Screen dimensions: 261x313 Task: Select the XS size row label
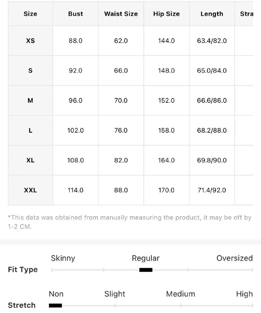click(x=31, y=41)
